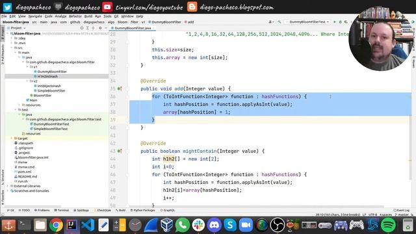Select IntObjectsHash class in tree
This screenshot has width=416, height=234.
(49, 86)
